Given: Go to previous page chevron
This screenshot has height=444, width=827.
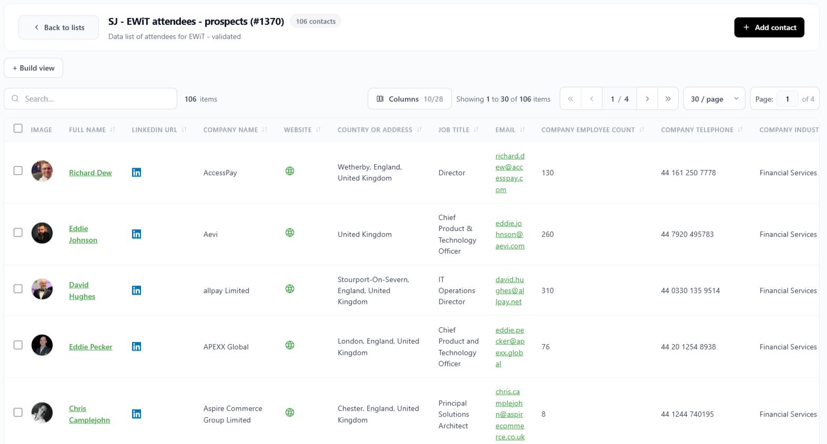Looking at the screenshot, I should pos(592,99).
